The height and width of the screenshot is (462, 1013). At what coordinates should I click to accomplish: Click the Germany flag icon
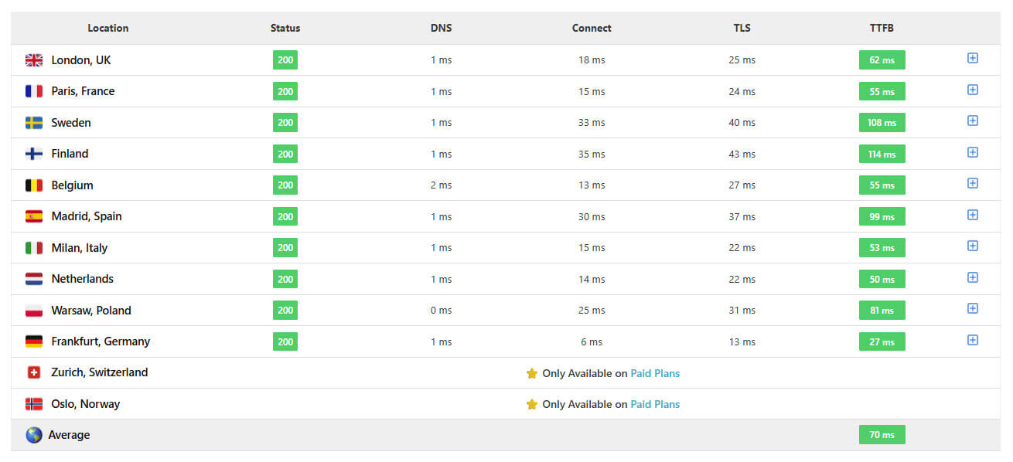click(x=34, y=341)
